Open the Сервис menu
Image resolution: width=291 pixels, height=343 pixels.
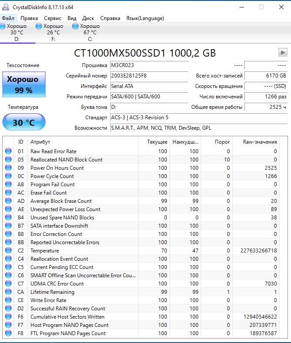(53, 18)
